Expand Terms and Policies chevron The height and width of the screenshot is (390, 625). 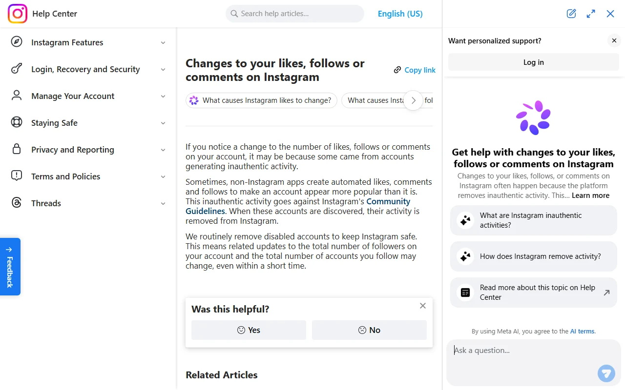coord(163,177)
